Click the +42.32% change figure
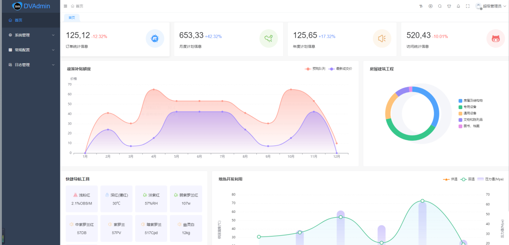Screen dimensions: 509x245 213,36
